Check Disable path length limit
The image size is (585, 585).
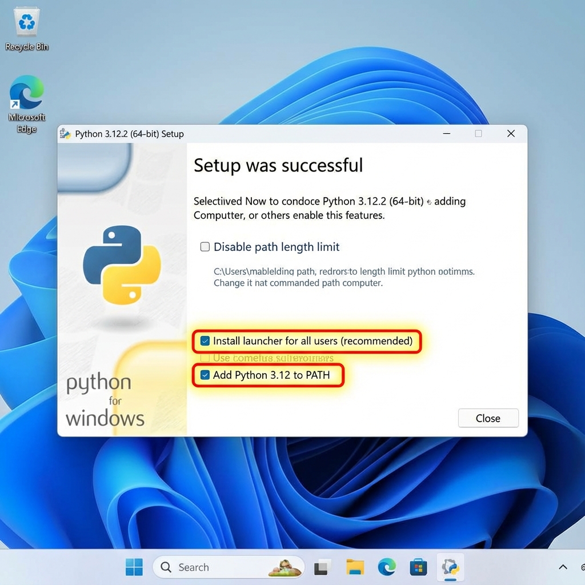pos(205,247)
